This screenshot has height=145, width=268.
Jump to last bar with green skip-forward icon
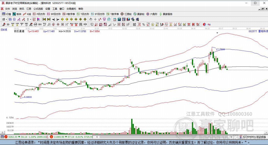coord(49,19)
